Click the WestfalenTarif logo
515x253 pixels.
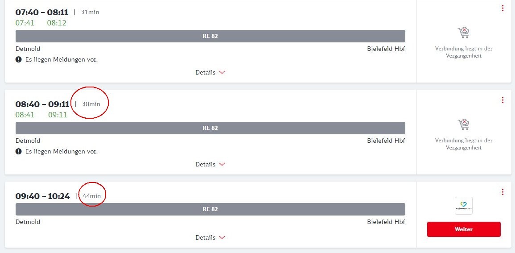[x=464, y=206]
